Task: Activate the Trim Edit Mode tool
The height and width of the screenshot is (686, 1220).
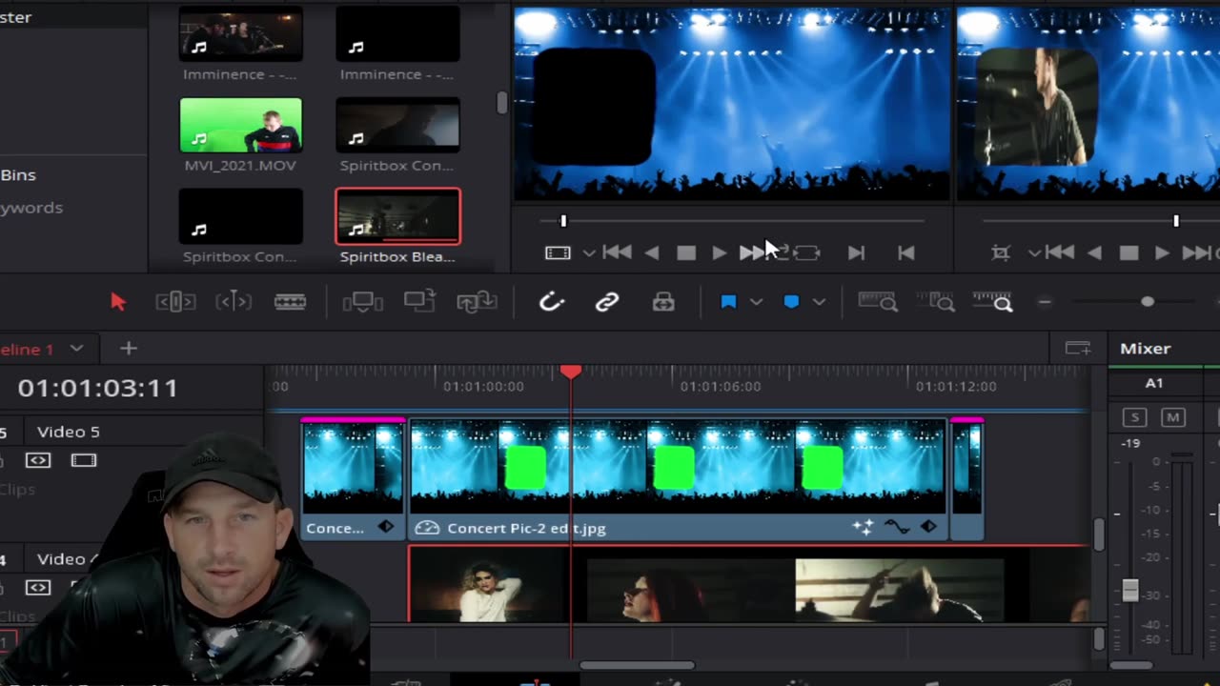Action: point(175,302)
